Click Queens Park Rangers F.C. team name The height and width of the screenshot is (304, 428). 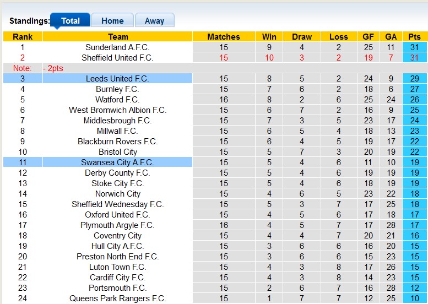tap(117, 298)
